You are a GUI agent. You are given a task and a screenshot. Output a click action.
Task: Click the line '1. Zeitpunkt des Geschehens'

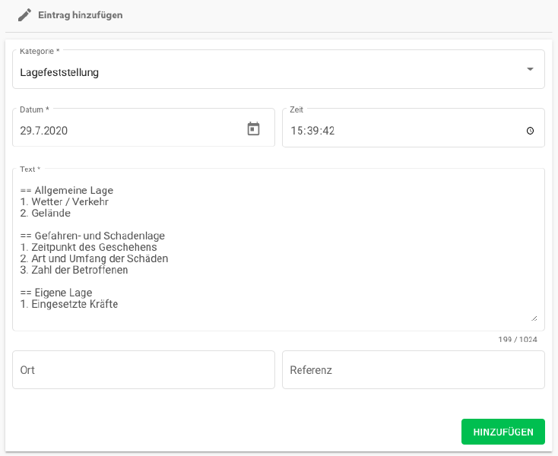pos(88,247)
